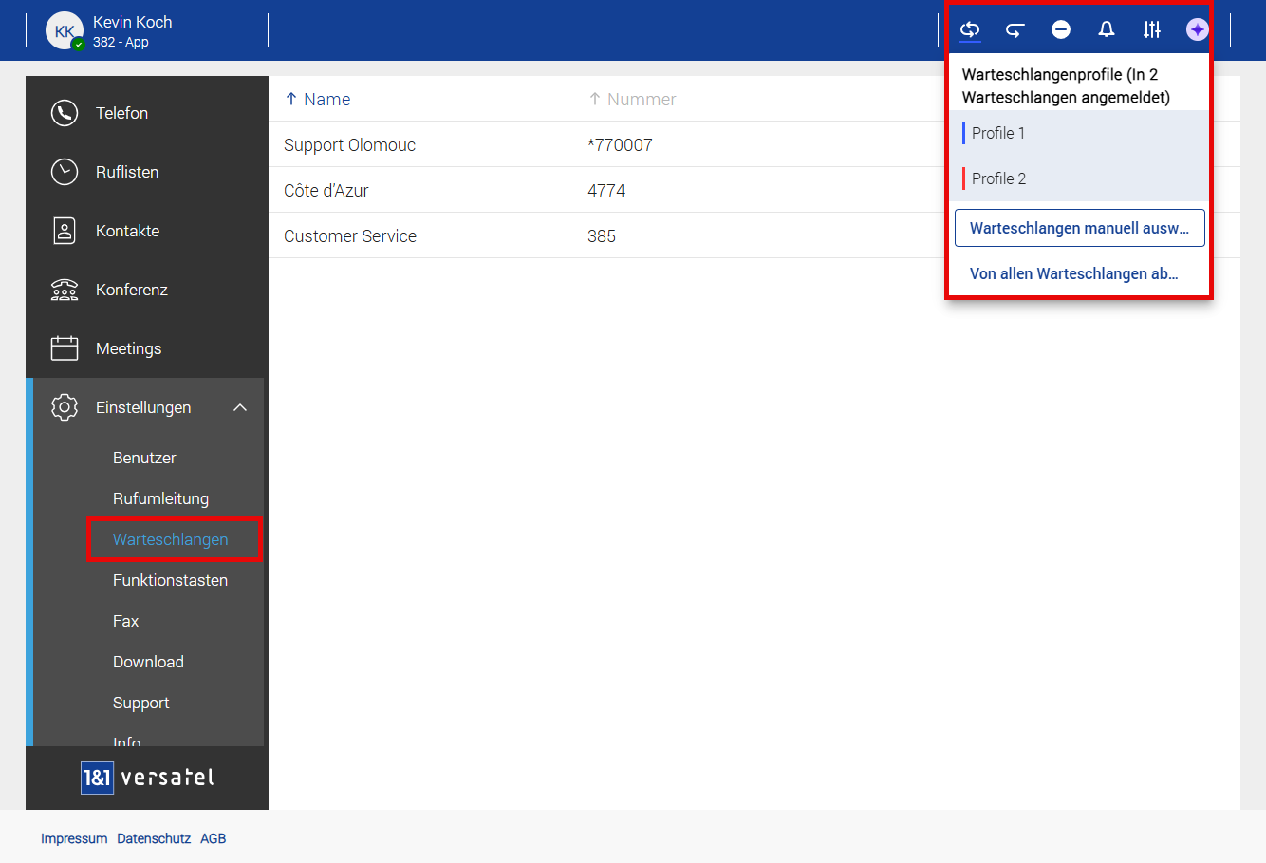
Task: Open the call forwarding arrow icon
Action: click(1015, 29)
